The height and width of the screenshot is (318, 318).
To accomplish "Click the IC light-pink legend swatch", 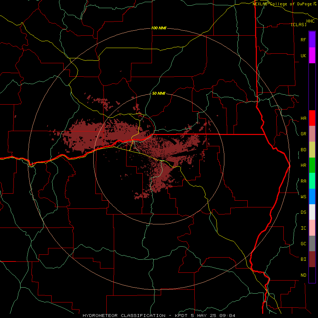I will click(312, 228).
